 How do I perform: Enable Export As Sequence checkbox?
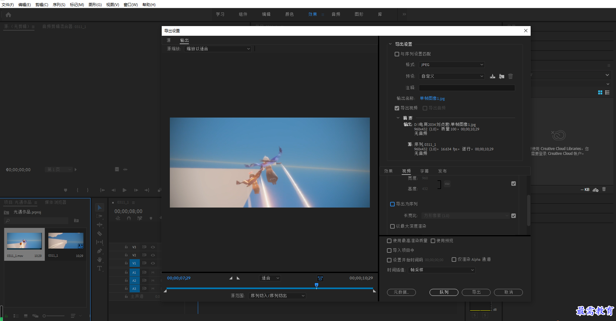coord(392,204)
